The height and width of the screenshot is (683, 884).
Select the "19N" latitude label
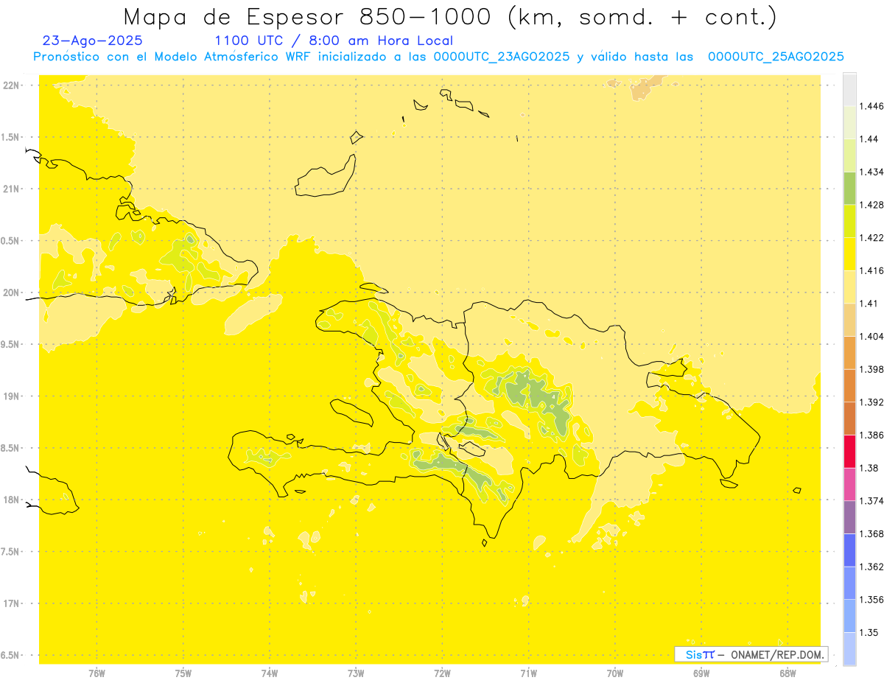[x=13, y=396]
